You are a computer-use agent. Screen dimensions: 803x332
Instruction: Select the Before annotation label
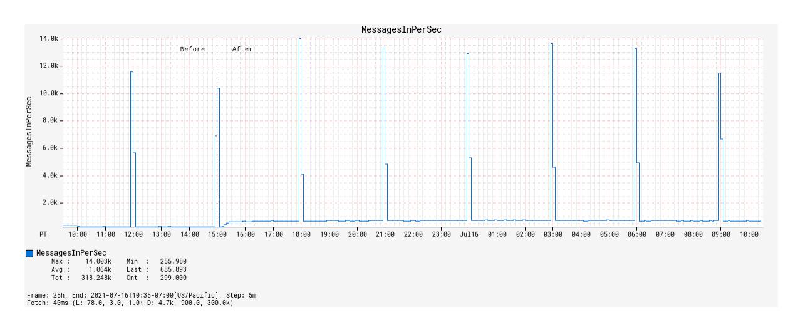[x=192, y=49]
